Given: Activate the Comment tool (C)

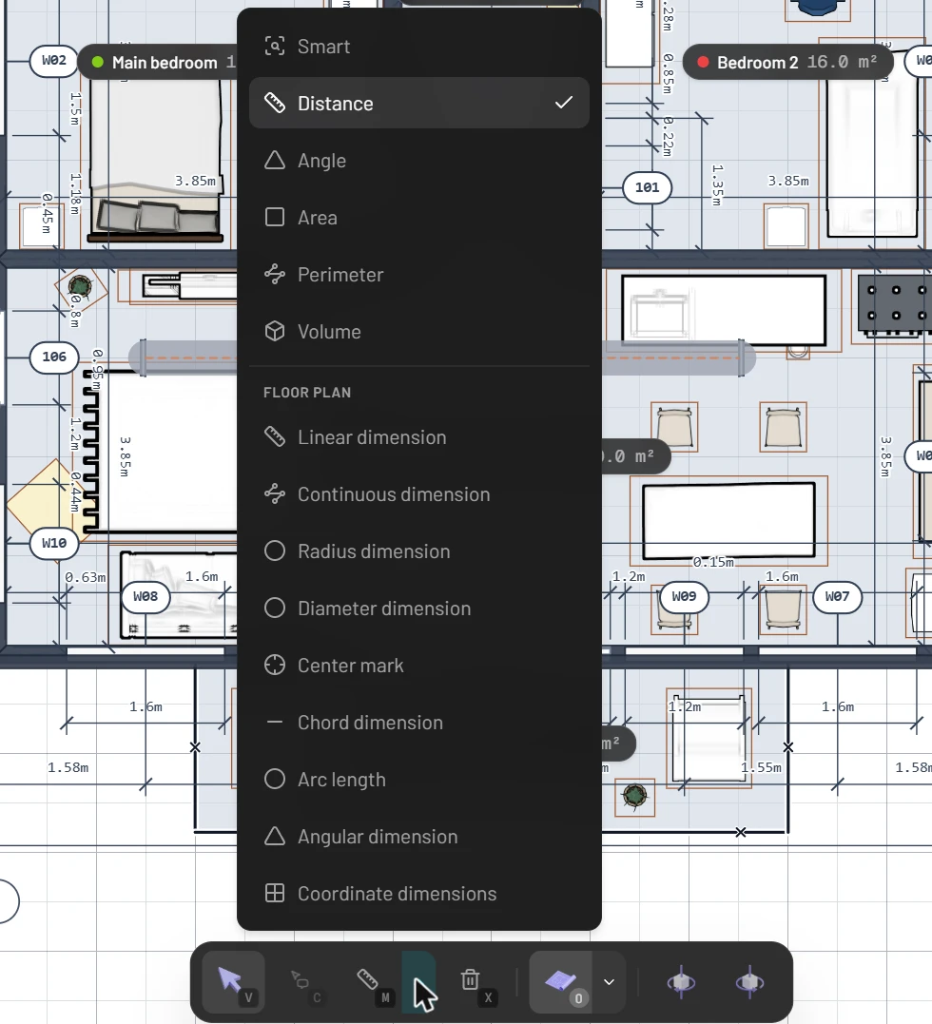Looking at the screenshot, I should click(x=304, y=982).
